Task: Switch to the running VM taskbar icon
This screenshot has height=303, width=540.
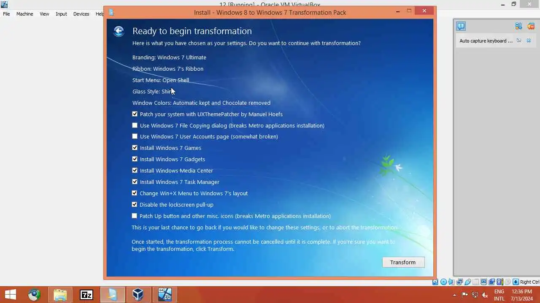Action: [x=165, y=295]
